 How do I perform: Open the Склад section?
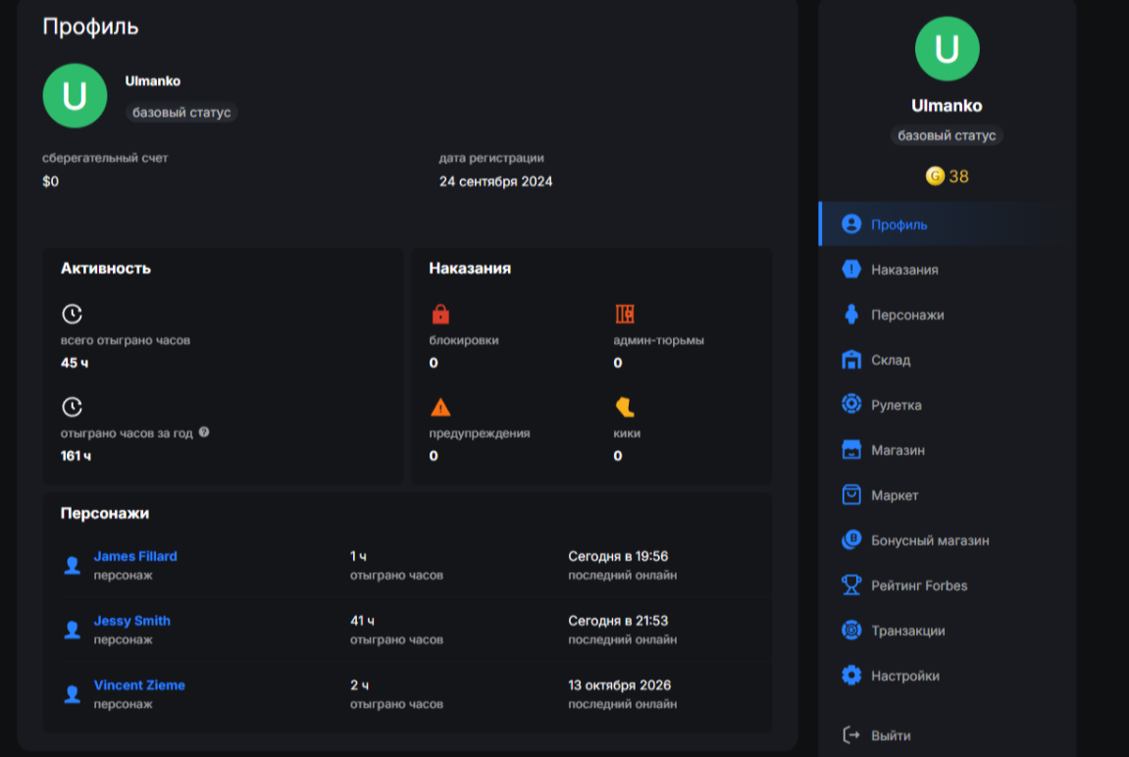click(x=947, y=360)
